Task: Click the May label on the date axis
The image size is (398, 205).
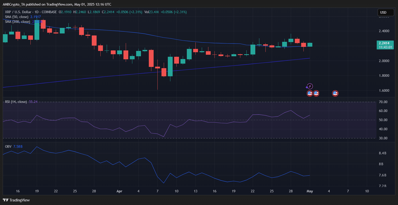Action: (310, 191)
